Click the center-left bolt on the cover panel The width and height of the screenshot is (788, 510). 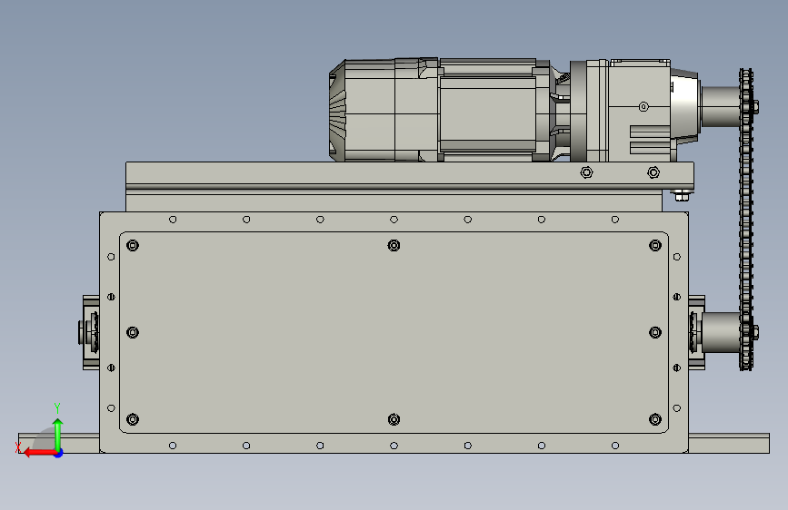[x=133, y=332]
